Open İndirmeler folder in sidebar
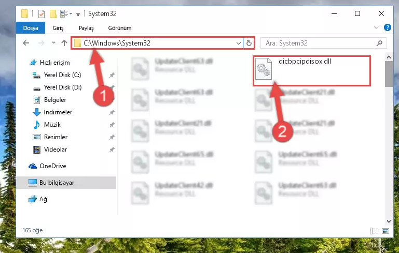The height and width of the screenshot is (253, 399). pyautogui.click(x=58, y=112)
